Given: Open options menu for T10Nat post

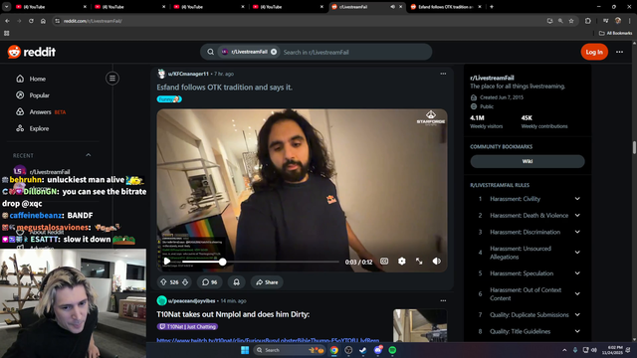Looking at the screenshot, I should 443,300.
